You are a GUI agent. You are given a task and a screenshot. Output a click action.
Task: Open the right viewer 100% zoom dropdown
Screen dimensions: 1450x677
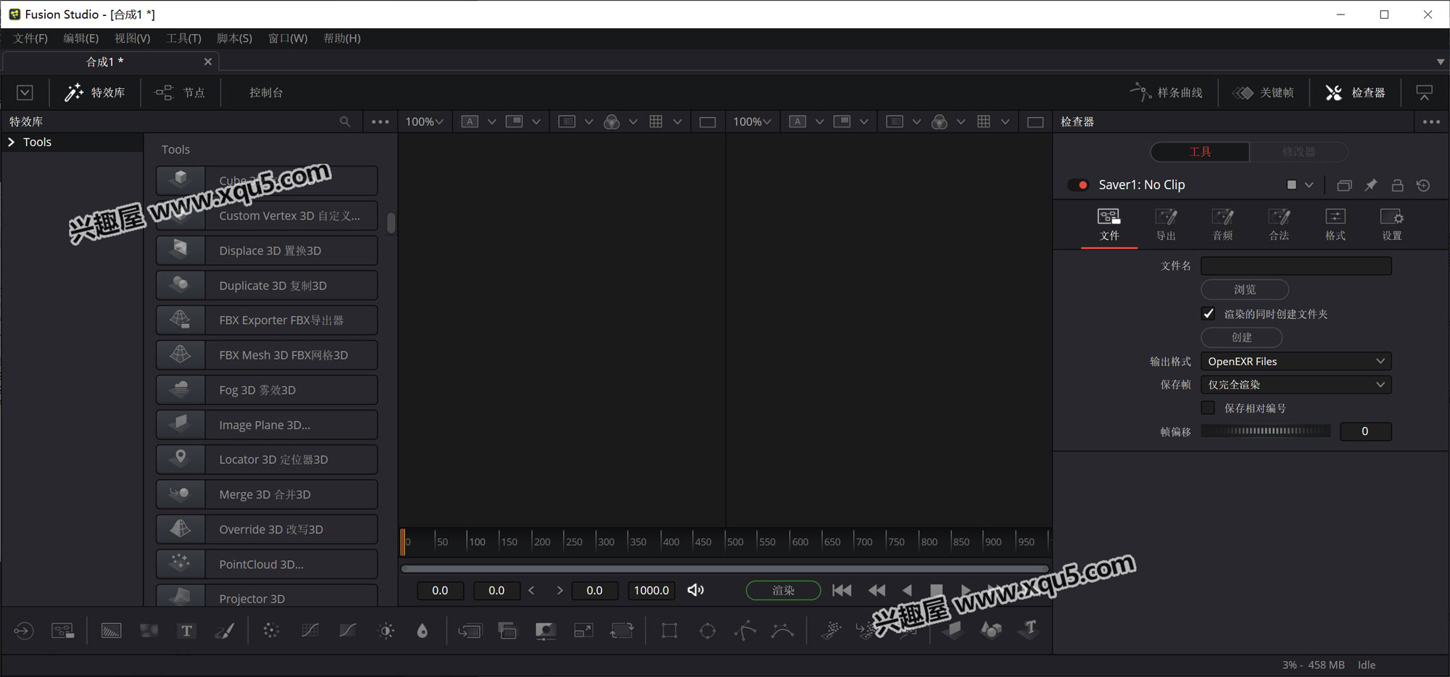752,122
